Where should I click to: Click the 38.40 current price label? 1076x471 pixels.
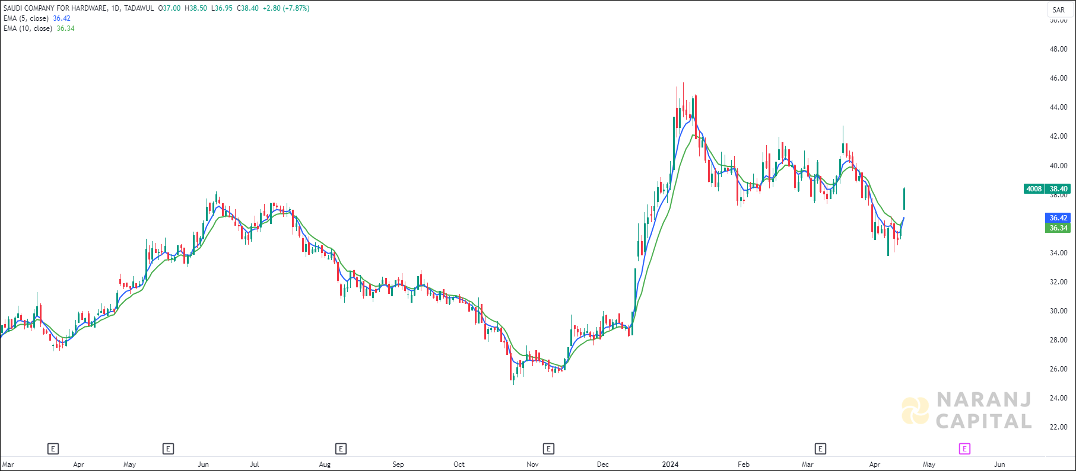pos(1058,189)
